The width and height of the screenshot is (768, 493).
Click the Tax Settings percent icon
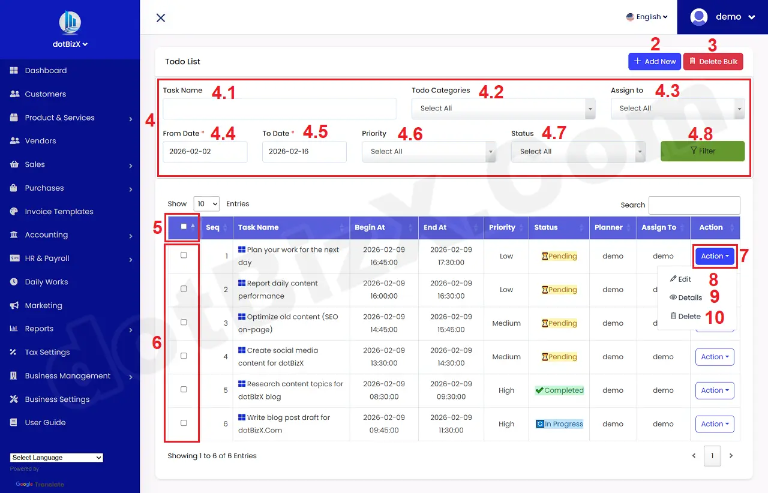(x=14, y=353)
